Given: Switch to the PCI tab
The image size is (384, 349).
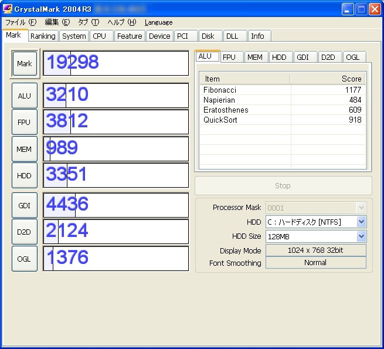Looking at the screenshot, I should click(x=185, y=36).
